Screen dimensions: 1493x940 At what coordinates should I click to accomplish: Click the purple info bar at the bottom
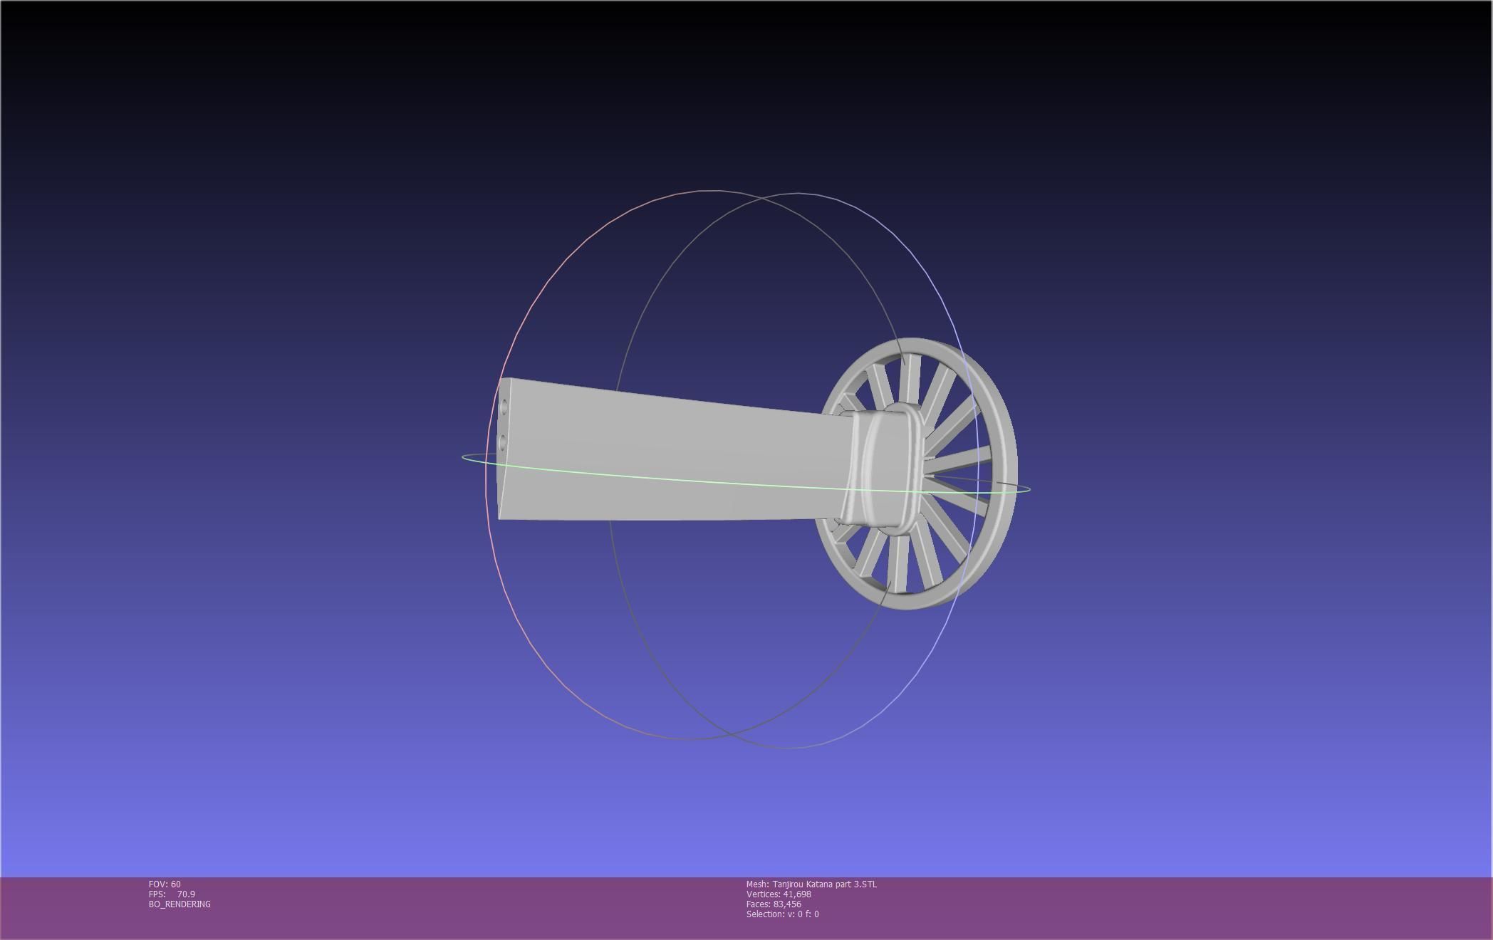1140,908
